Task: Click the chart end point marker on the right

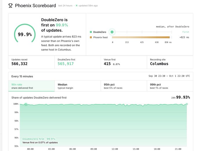Action: pyautogui.click(x=187, y=104)
